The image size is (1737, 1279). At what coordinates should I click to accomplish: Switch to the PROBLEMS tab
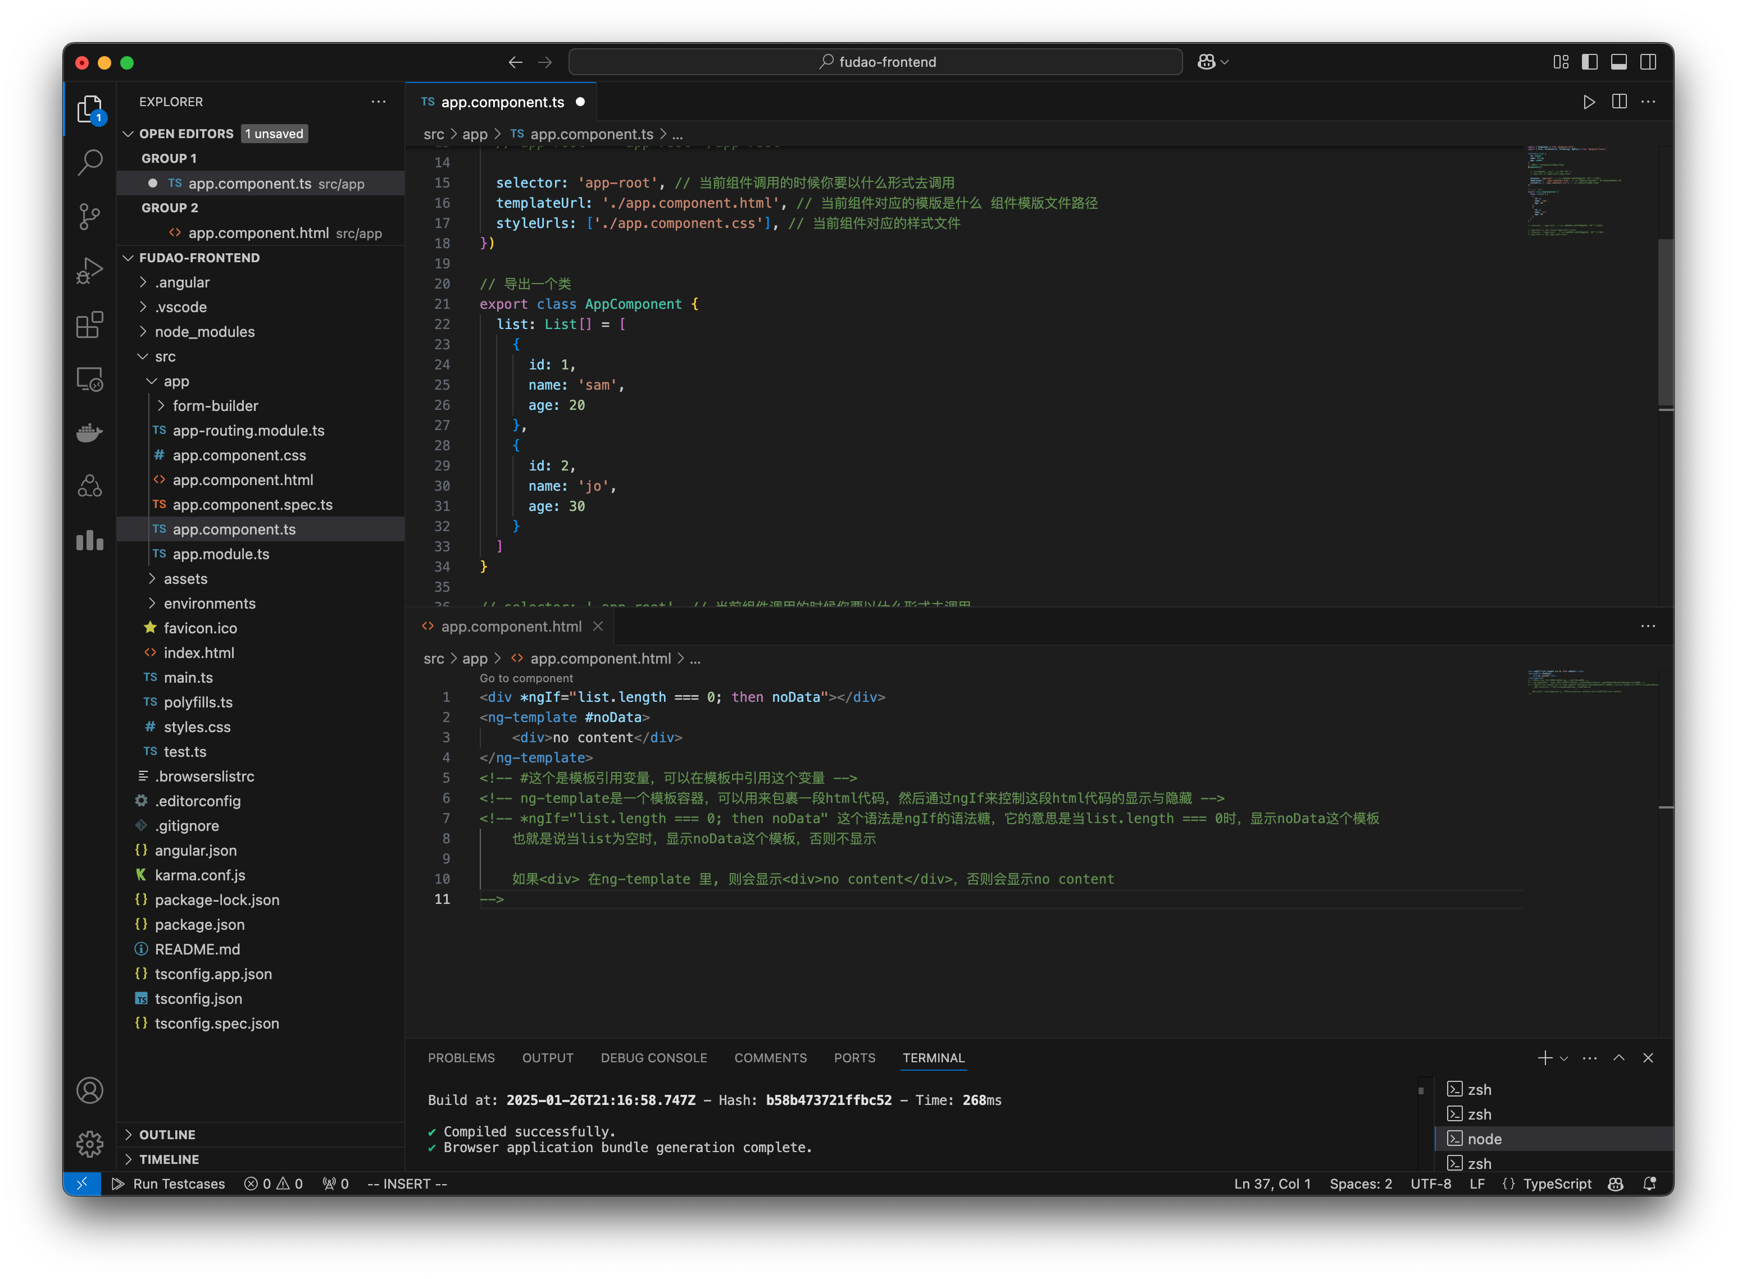(461, 1058)
